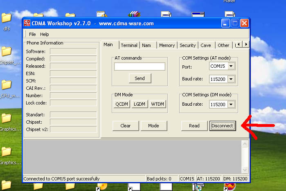Expand the DM mode Baud rate dropdown
286x191 pixels.
(x=231, y=104)
